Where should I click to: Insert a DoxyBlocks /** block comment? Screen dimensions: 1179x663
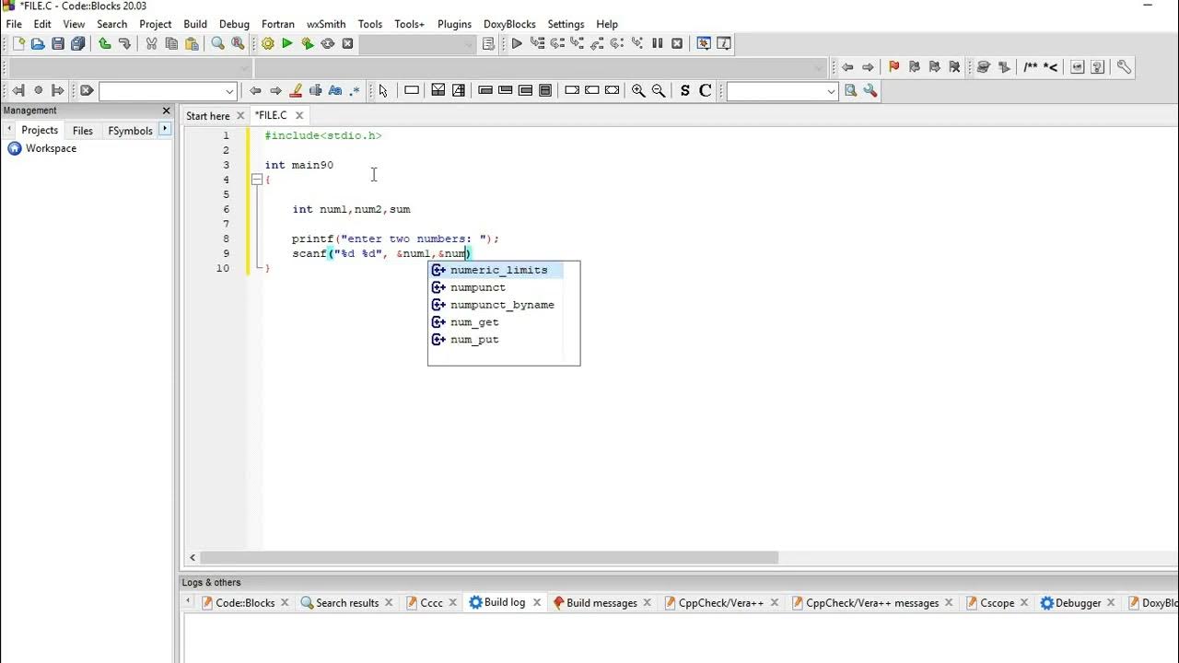[1030, 66]
